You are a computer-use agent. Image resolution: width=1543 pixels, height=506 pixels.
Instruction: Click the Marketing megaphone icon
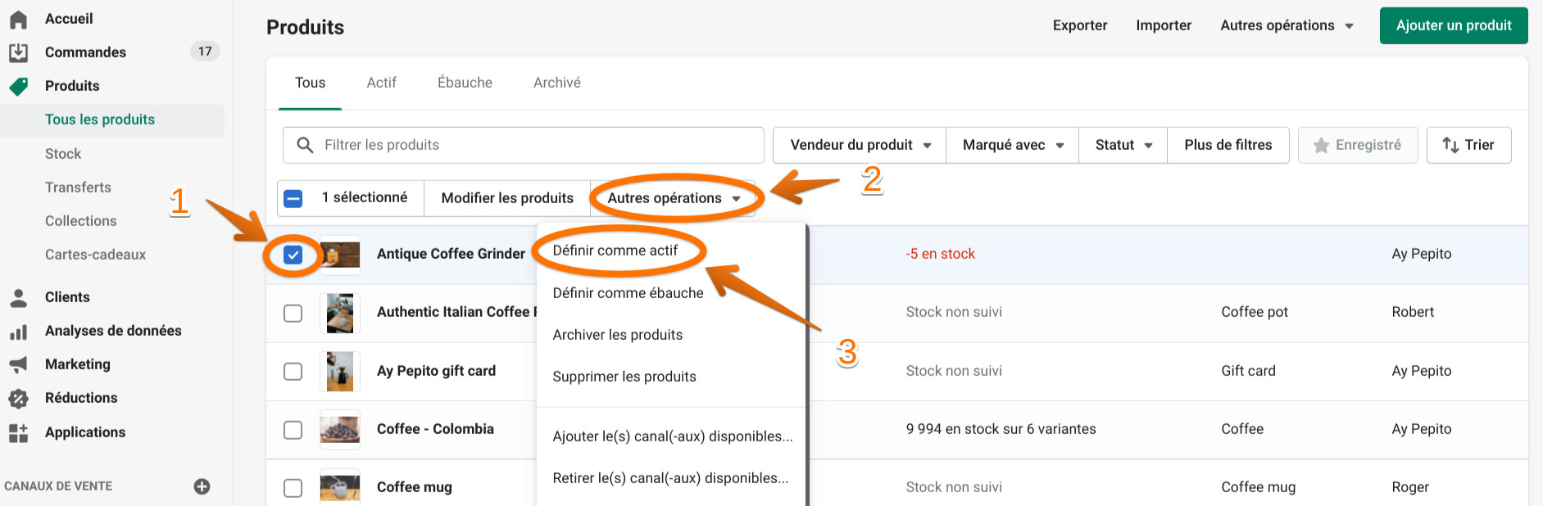(18, 364)
